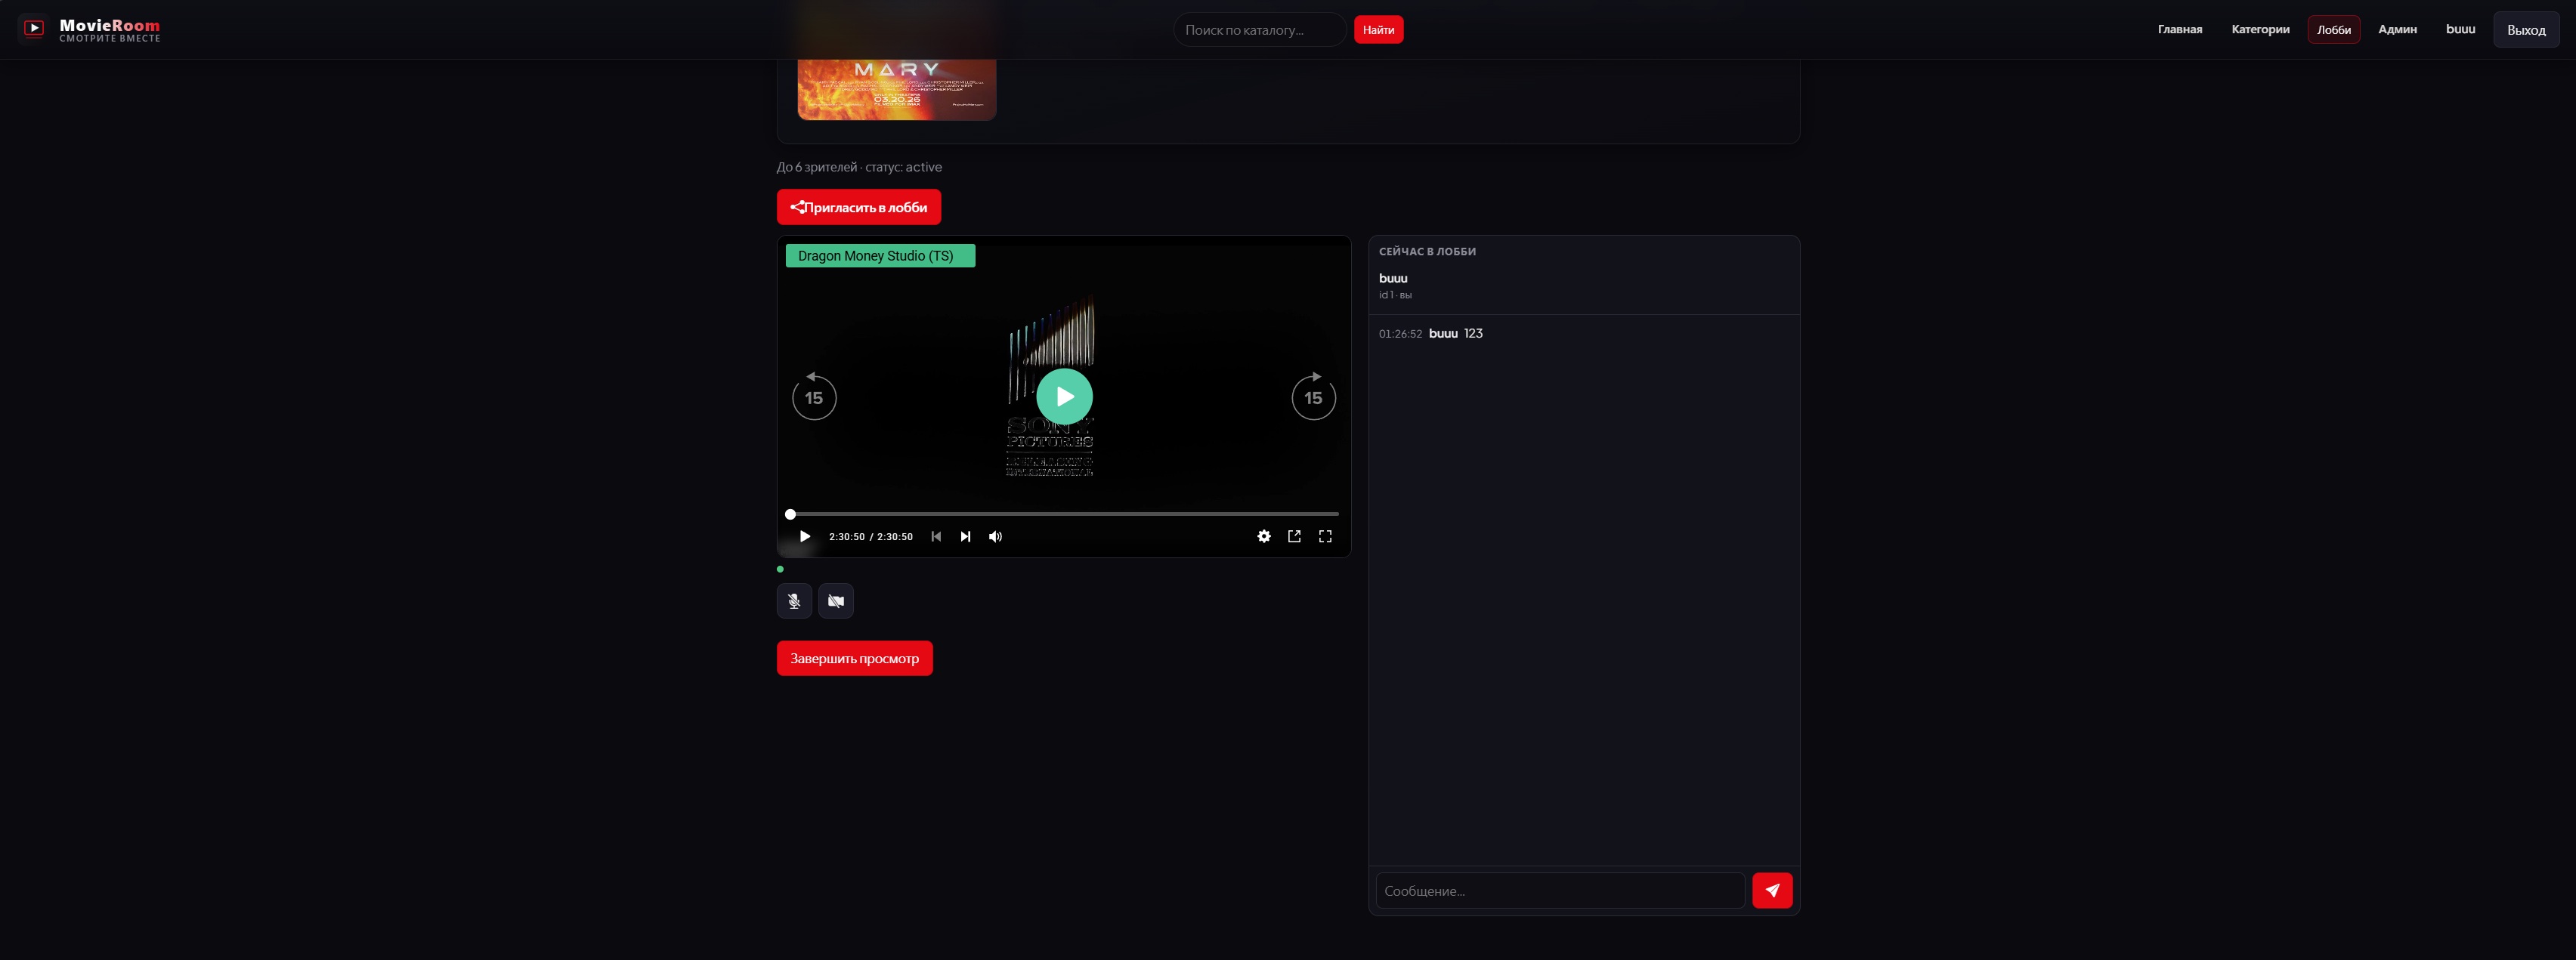Send the chat message with arrow button
Image resolution: width=2576 pixels, height=960 pixels.
1772,891
